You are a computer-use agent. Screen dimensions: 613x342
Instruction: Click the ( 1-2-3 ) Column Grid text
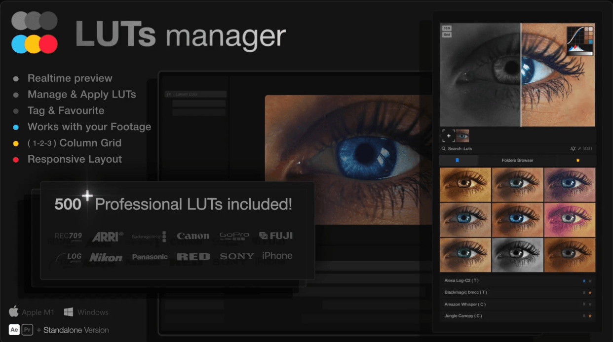[x=75, y=143]
